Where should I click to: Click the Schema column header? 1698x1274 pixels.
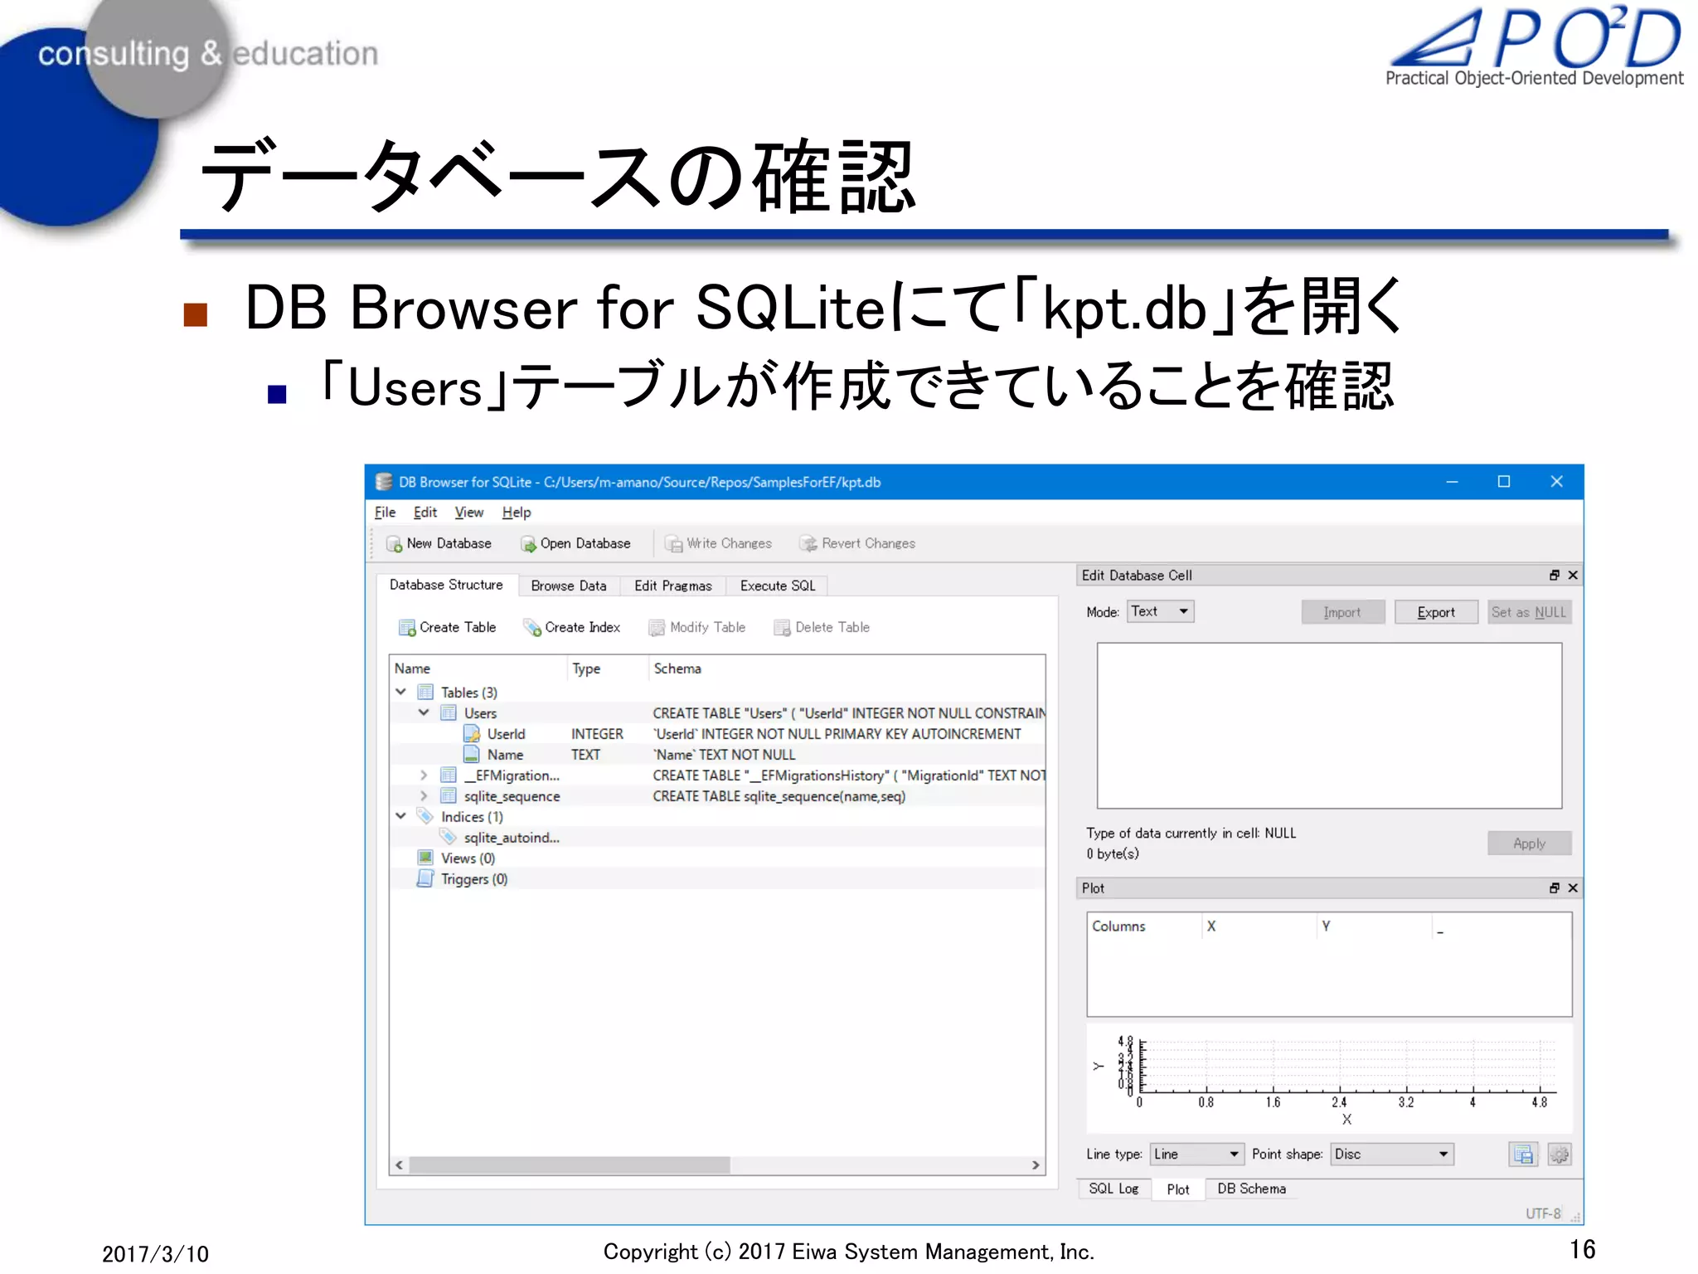pyautogui.click(x=847, y=669)
